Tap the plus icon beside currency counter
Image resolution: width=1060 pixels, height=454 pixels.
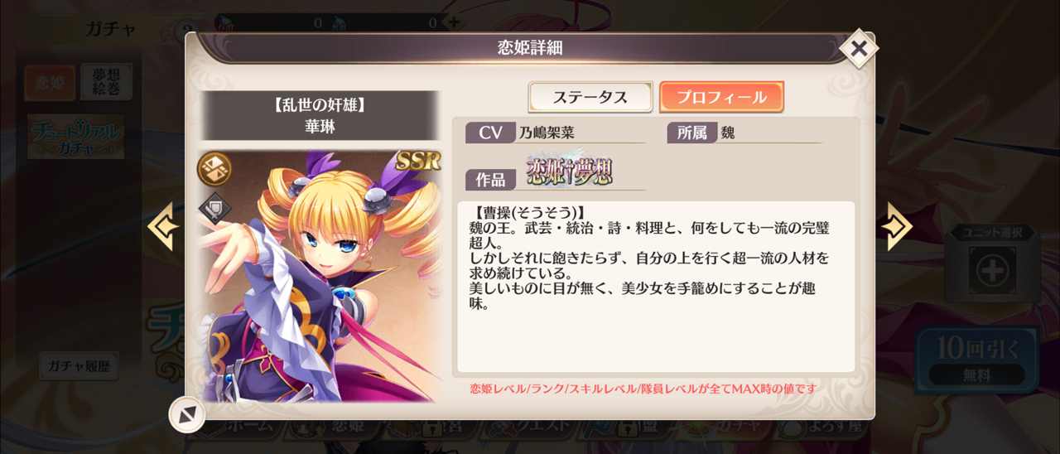[452, 22]
